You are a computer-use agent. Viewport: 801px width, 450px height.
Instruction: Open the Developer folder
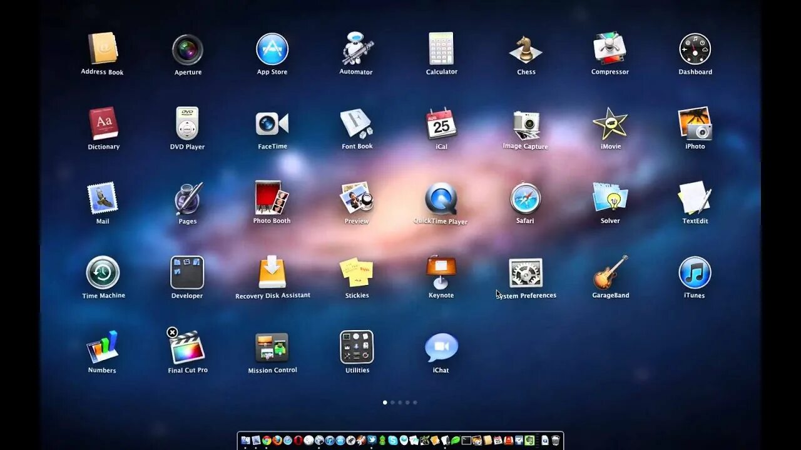coord(187,272)
